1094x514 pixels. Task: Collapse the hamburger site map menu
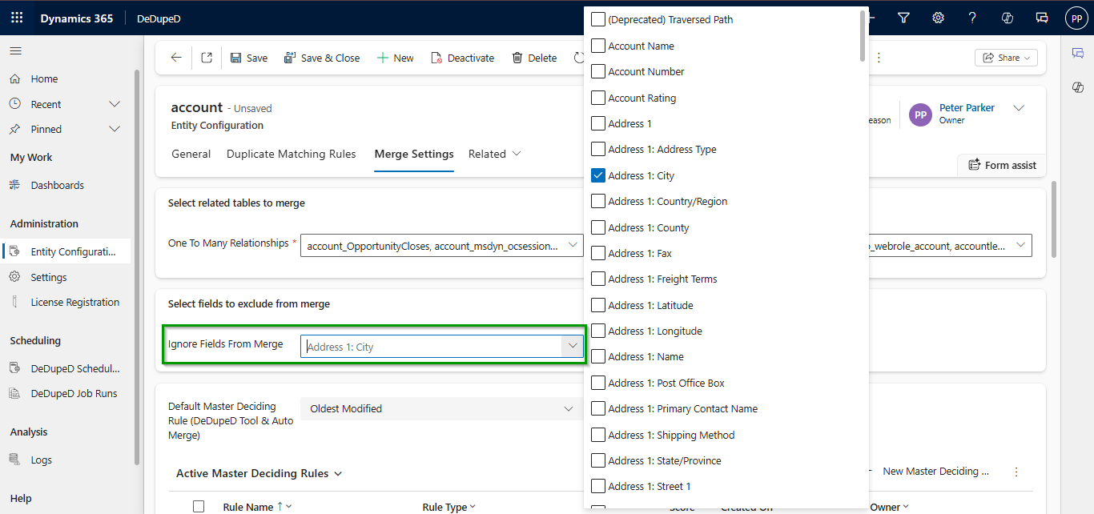click(15, 50)
